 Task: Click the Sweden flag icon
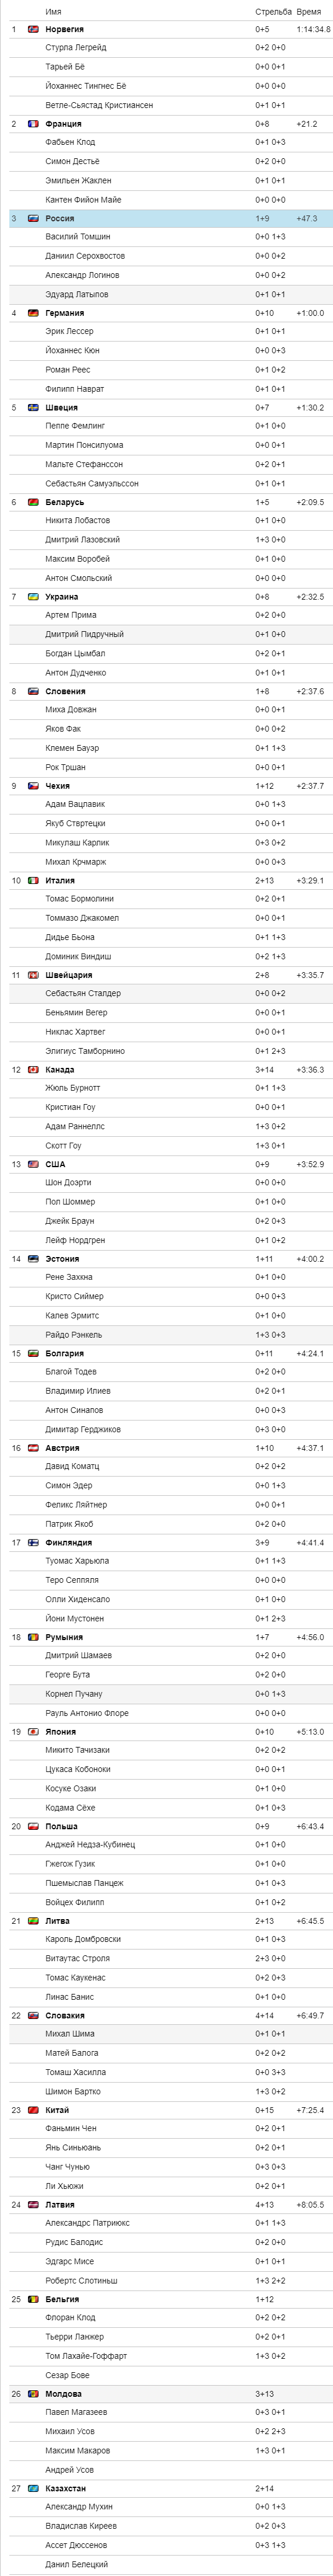(33, 407)
